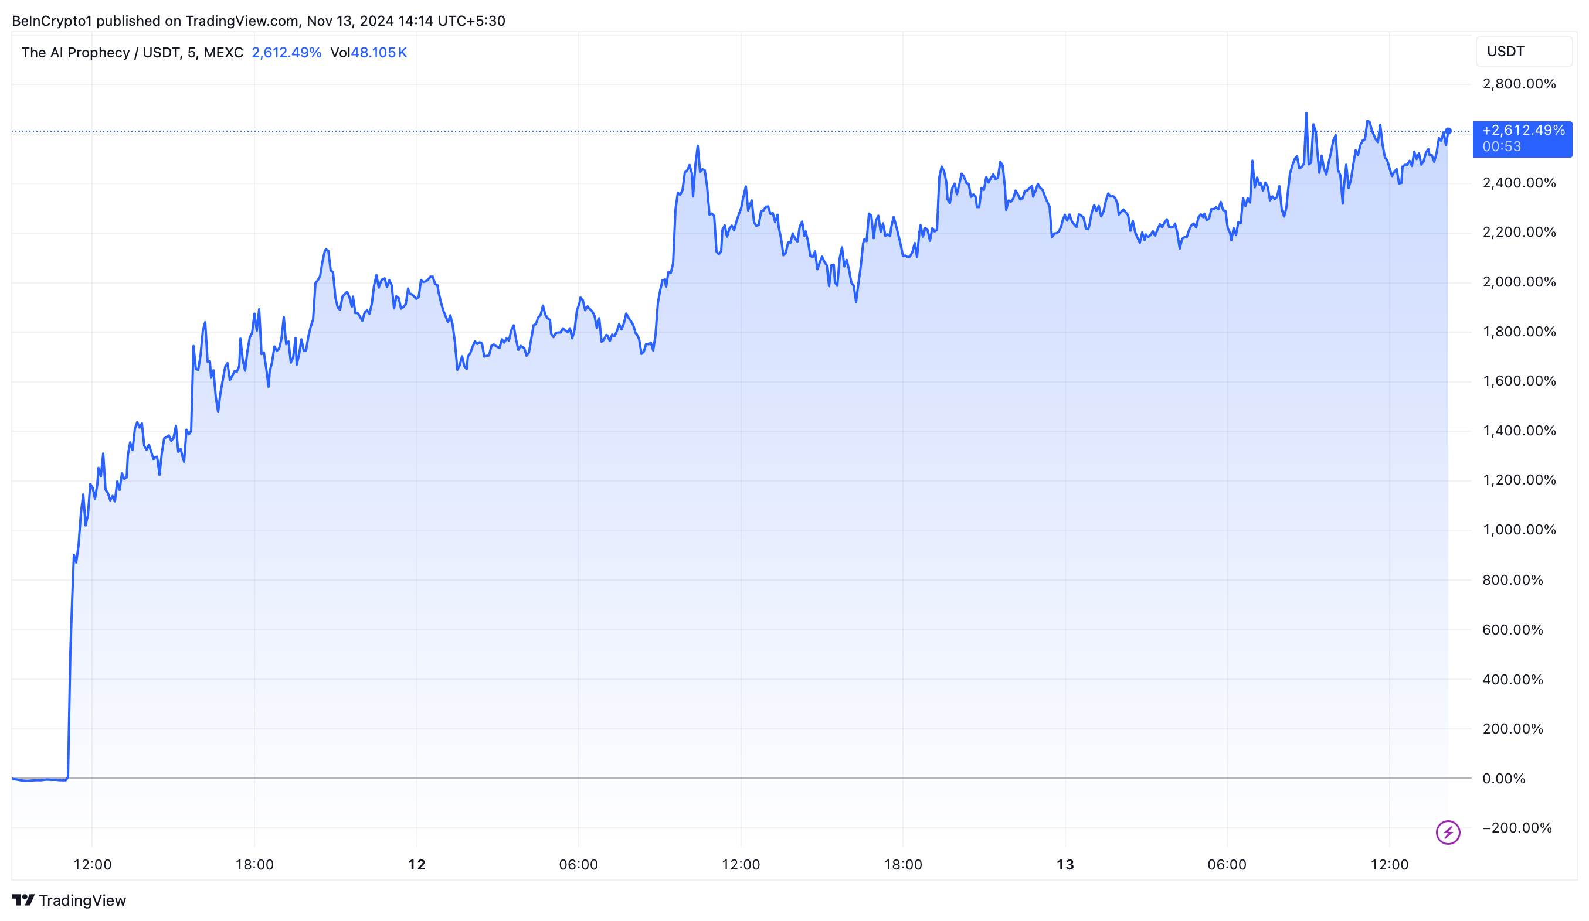Click the Vol 48.105K volume indicator
Viewport: 1589px width, 921px height.
[368, 53]
